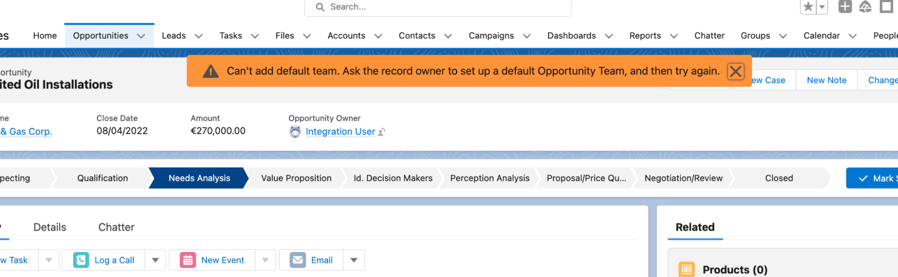898x277 pixels.
Task: Expand the Calendar tab dropdown chevron
Action: pyautogui.click(x=853, y=36)
